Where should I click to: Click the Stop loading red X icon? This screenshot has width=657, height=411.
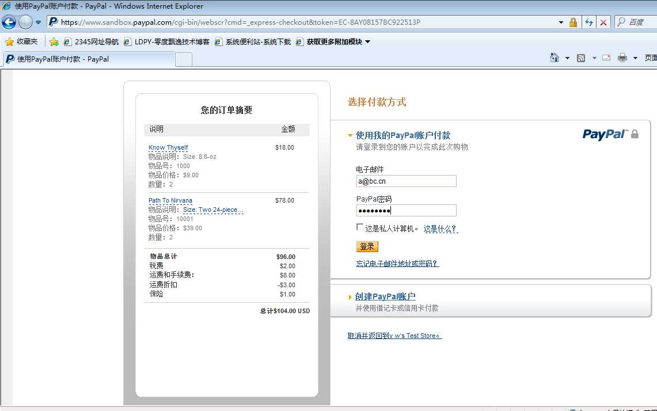(603, 22)
